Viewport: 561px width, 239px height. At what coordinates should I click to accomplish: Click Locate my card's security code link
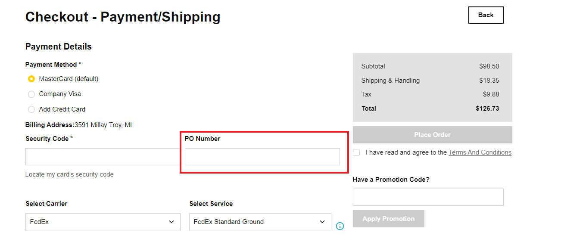click(x=69, y=174)
